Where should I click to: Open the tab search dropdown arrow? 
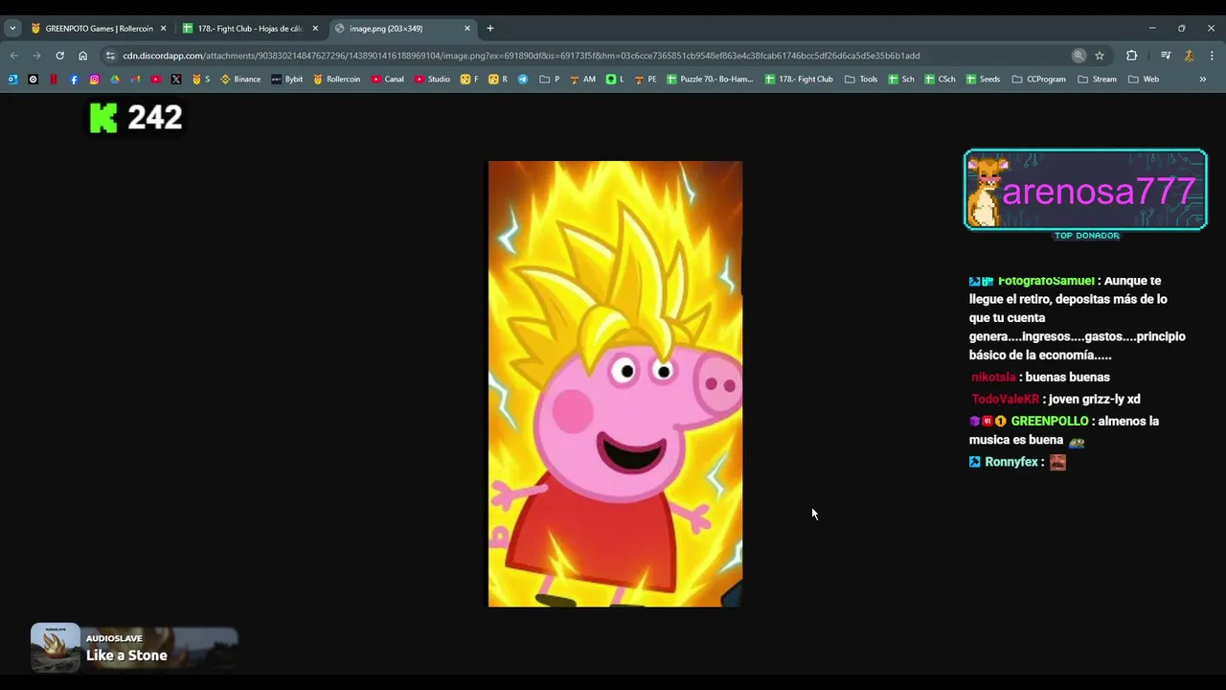12,29
